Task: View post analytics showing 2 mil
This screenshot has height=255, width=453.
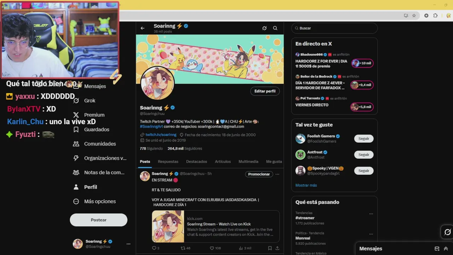Action: tap(245, 248)
